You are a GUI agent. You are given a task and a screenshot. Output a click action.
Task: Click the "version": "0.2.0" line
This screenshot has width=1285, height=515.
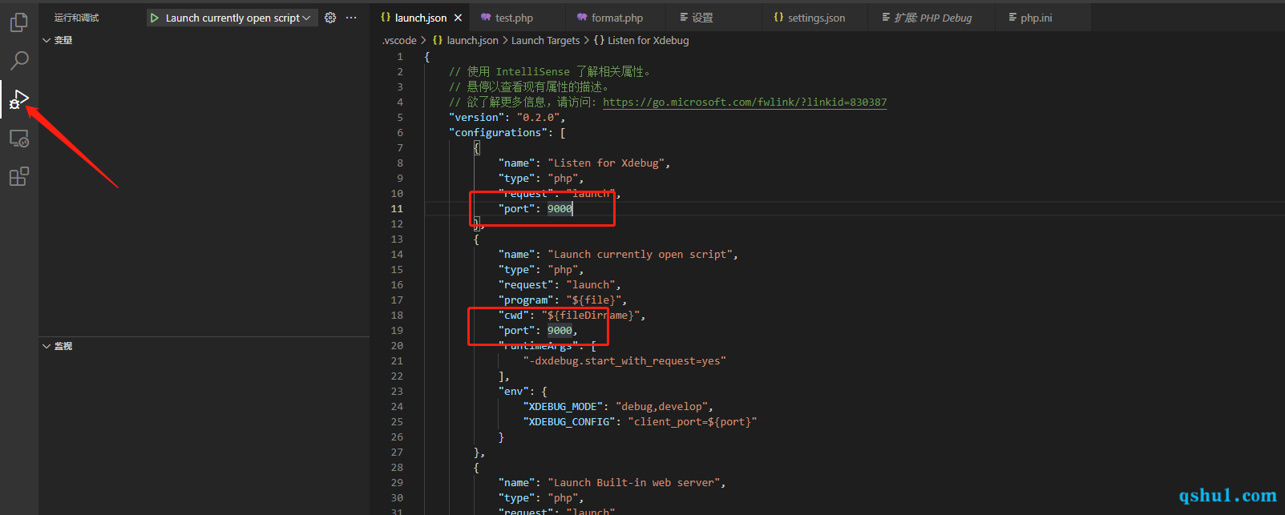click(507, 118)
